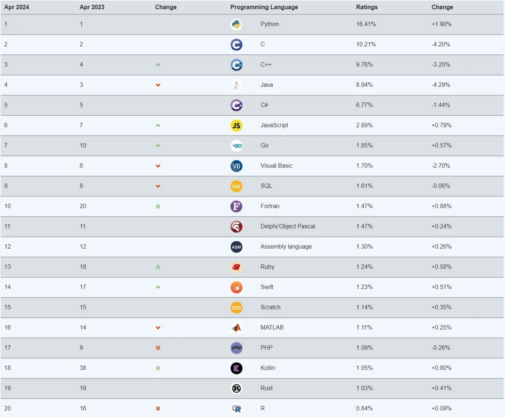Click the Programming Language column header
Viewport: 505px width, 417px height.
coord(264,7)
